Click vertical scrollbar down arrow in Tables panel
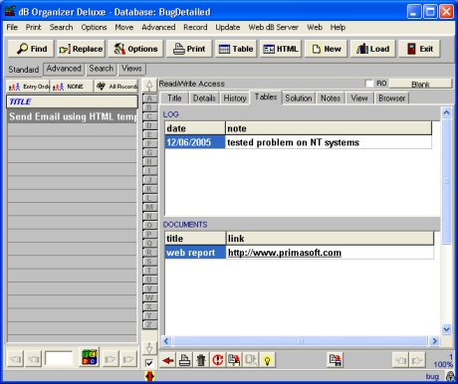Image resolution: width=458 pixels, height=384 pixels. pos(446,329)
